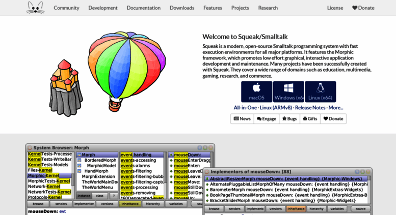
Task: Go to the Downloads page
Action: click(x=182, y=8)
